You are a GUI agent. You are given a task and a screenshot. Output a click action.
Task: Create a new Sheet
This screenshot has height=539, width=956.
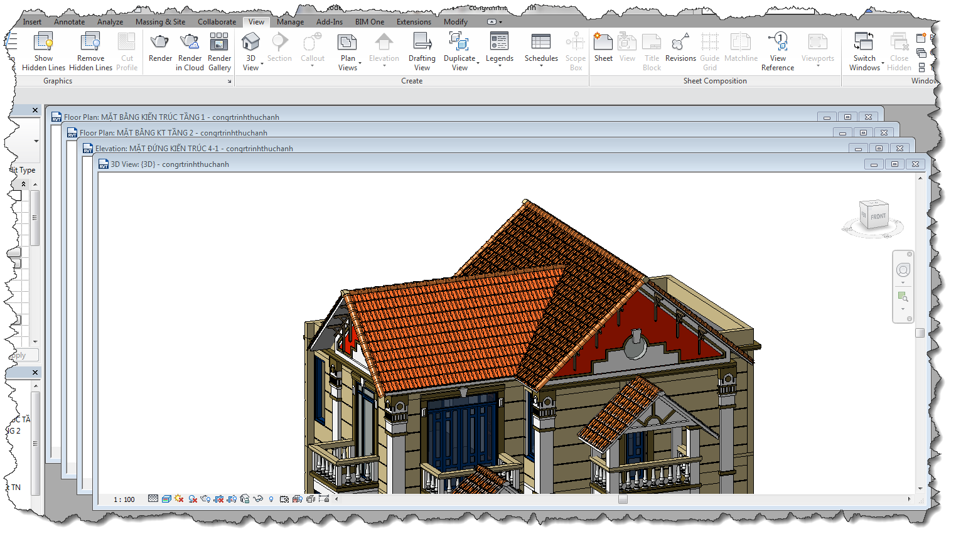pos(603,48)
